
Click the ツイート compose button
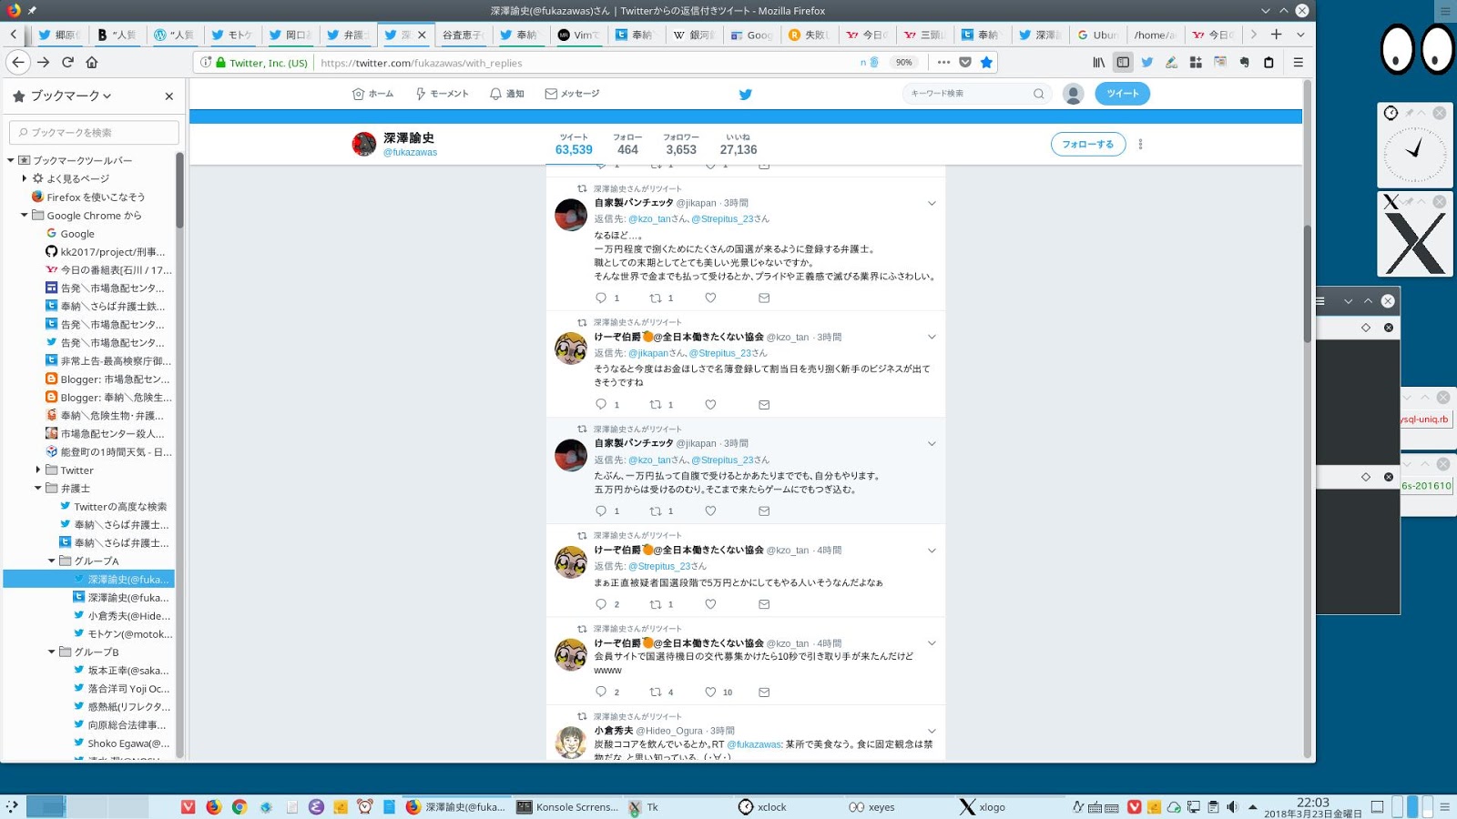coord(1122,94)
